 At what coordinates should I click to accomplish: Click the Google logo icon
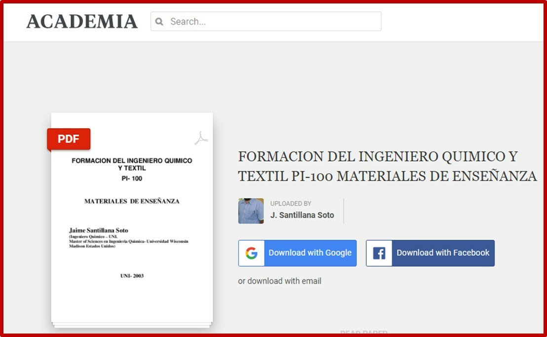(x=251, y=253)
